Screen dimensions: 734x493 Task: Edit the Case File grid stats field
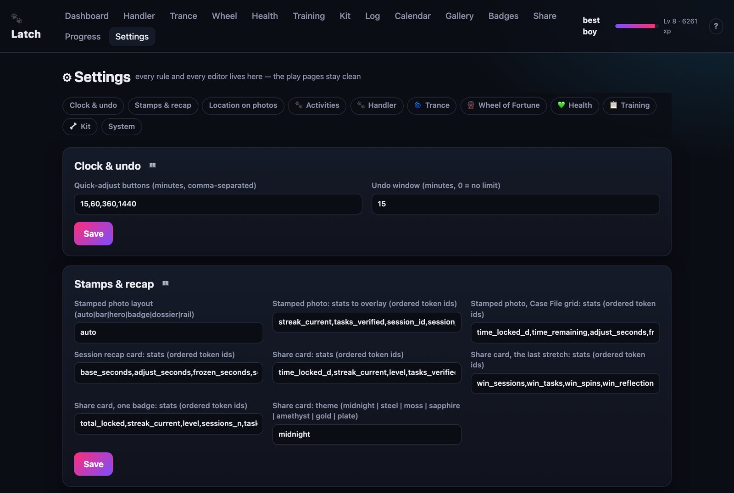pos(565,332)
